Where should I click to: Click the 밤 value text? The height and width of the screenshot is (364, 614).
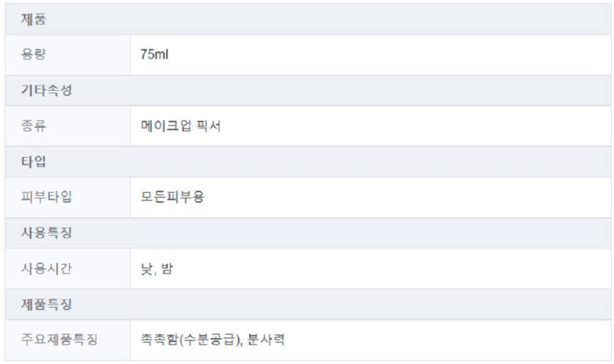(167, 268)
